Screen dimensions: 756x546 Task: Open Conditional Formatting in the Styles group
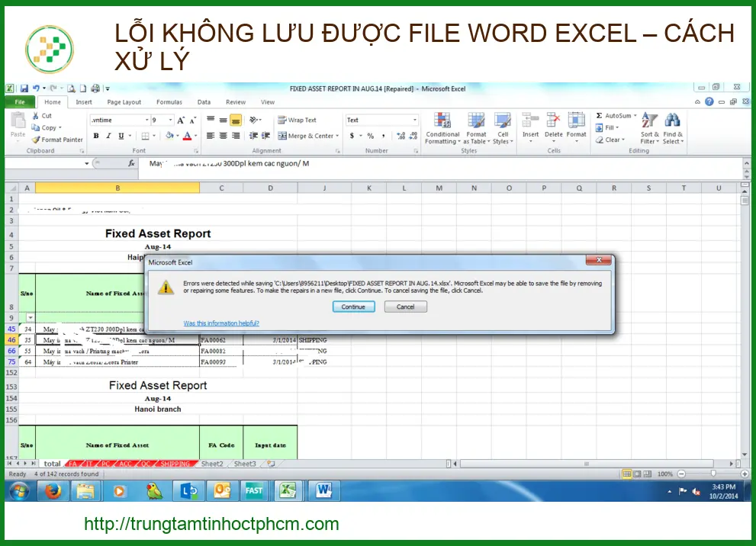[x=442, y=128]
